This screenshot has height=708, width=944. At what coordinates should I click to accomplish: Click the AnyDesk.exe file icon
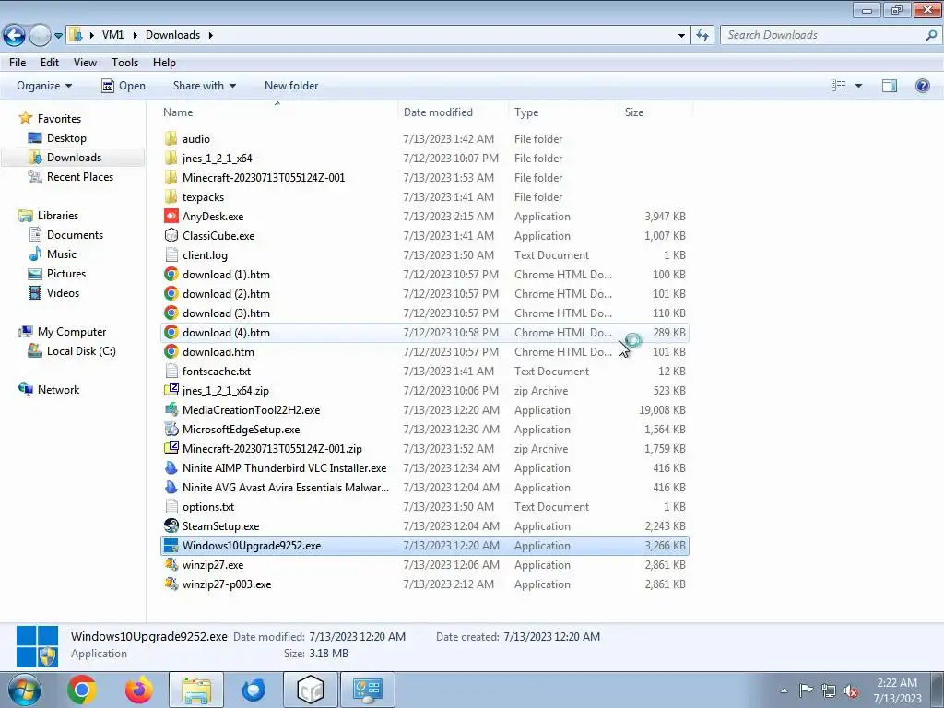(x=171, y=216)
